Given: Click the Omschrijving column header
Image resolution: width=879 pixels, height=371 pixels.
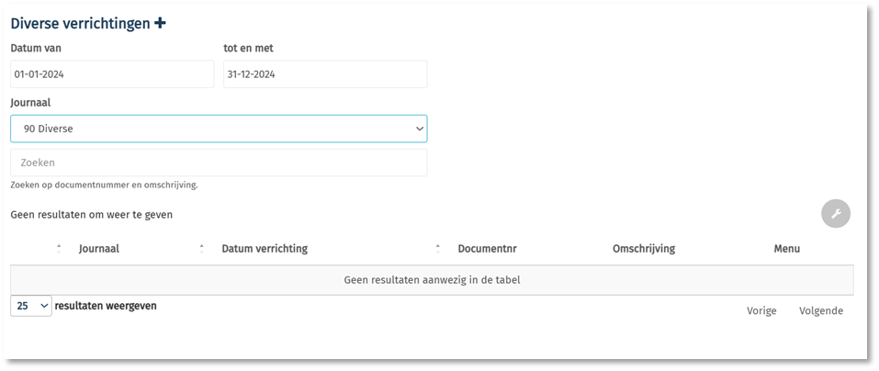Looking at the screenshot, I should tap(644, 249).
